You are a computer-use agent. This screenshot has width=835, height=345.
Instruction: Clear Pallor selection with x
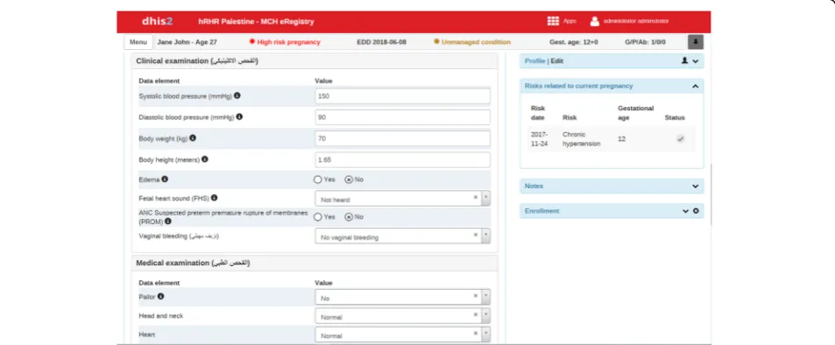coord(476,296)
